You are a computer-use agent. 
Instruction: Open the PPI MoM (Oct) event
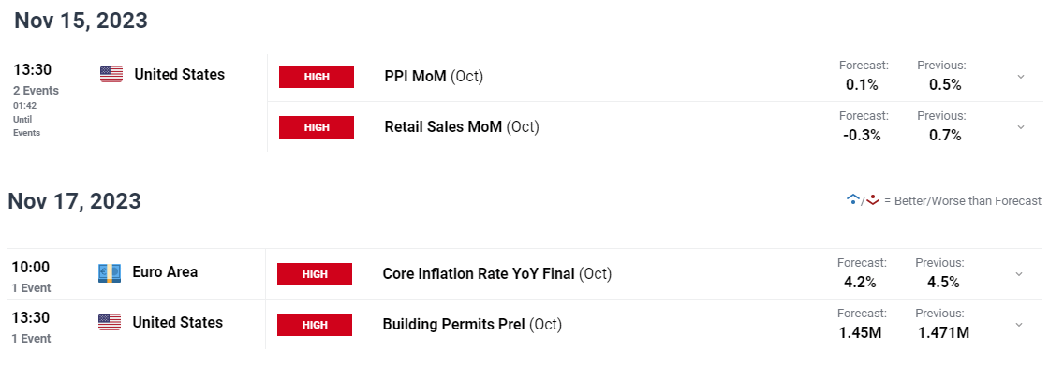pyautogui.click(x=434, y=77)
